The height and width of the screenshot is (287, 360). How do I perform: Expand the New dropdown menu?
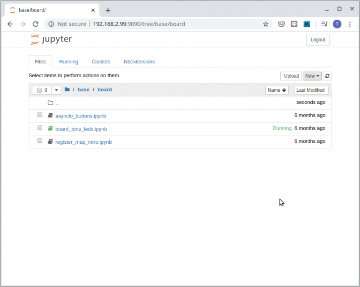pyautogui.click(x=312, y=76)
